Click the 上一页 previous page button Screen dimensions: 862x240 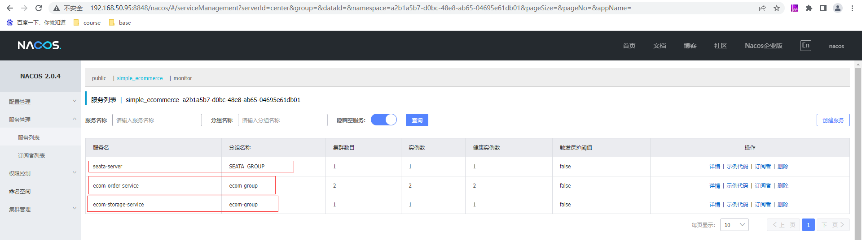[783, 225]
